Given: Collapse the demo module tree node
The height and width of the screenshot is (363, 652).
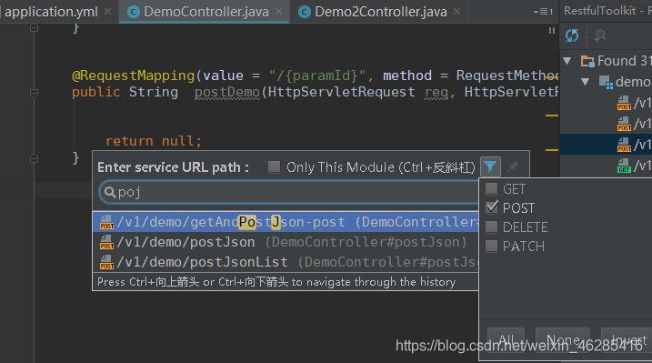Looking at the screenshot, I should (586, 82).
